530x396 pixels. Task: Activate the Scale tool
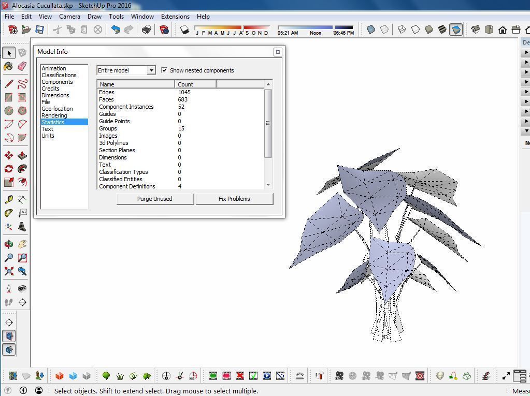(9, 182)
